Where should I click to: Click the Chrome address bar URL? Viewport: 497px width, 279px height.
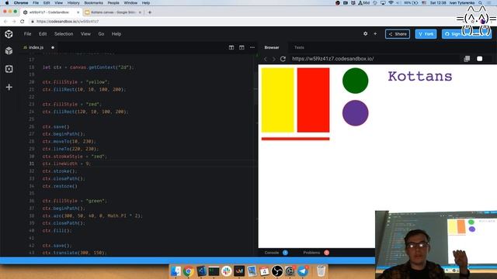(x=68, y=22)
